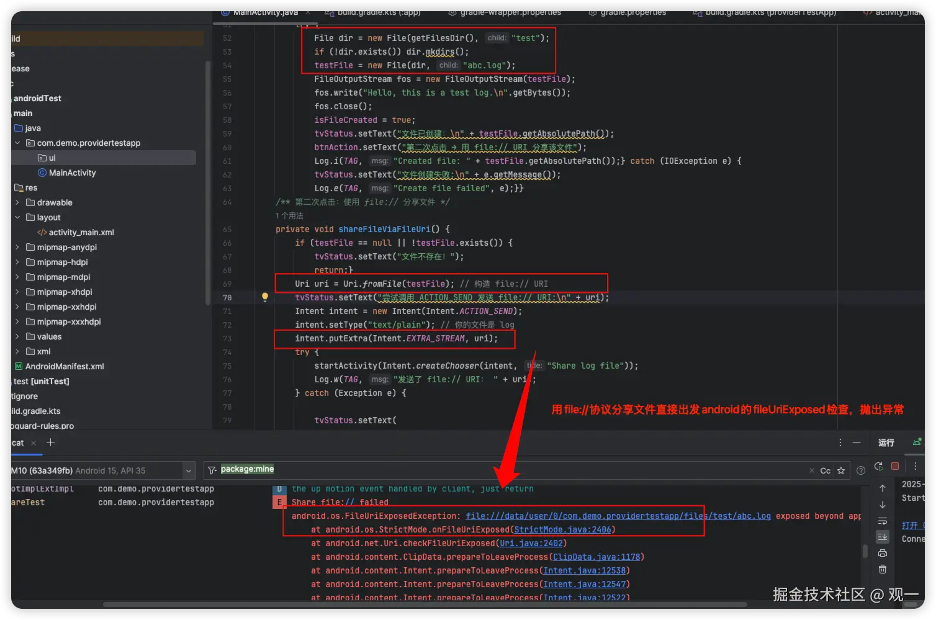Image resolution: width=936 pixels, height=620 pixels.
Task: Stop the running app with red stop icon
Action: click(x=895, y=466)
